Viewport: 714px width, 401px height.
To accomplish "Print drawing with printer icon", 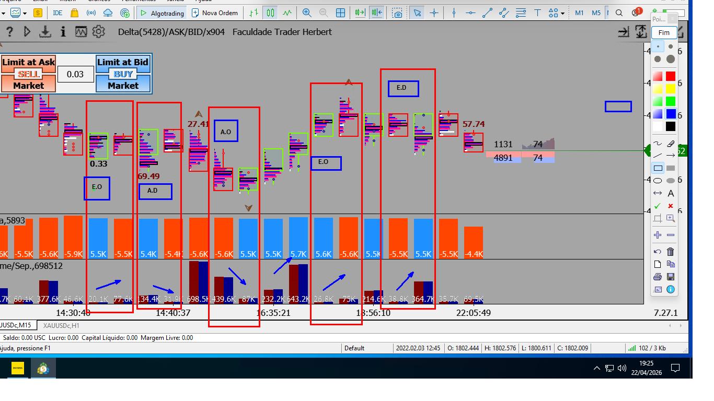I will (658, 277).
